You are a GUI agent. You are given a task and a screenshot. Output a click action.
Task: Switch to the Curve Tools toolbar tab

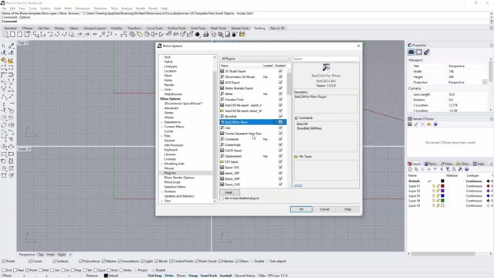(x=154, y=28)
